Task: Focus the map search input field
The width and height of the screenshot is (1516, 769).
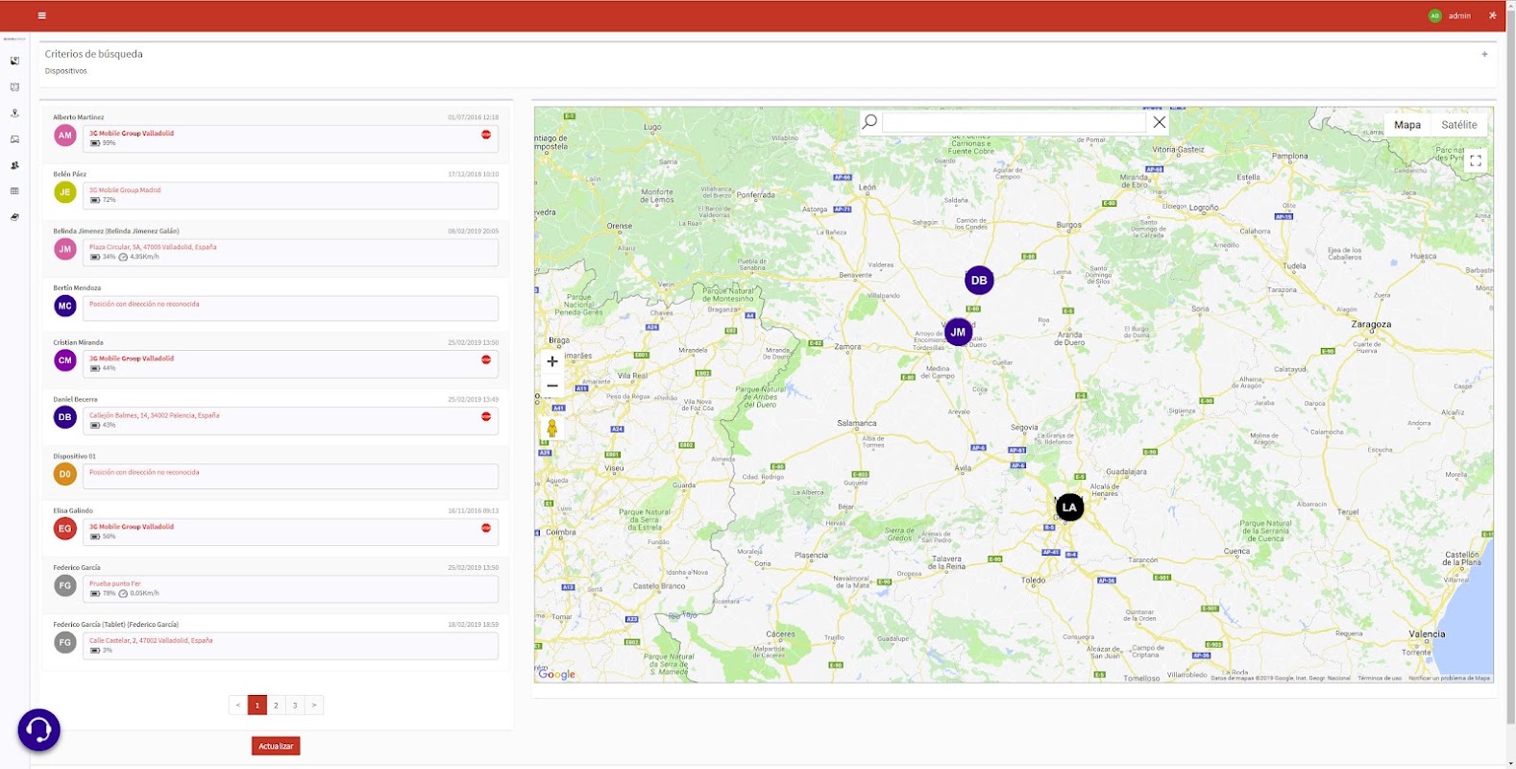Action: (1015, 122)
